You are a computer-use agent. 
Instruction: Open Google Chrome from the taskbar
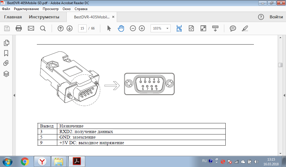(x=25, y=161)
